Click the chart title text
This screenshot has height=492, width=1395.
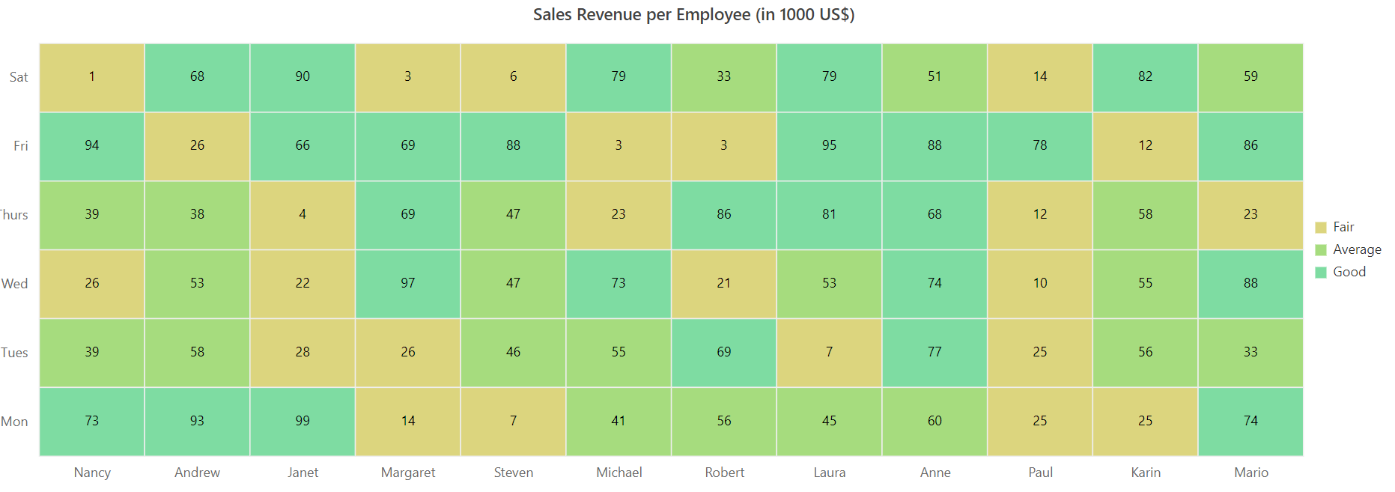[693, 15]
